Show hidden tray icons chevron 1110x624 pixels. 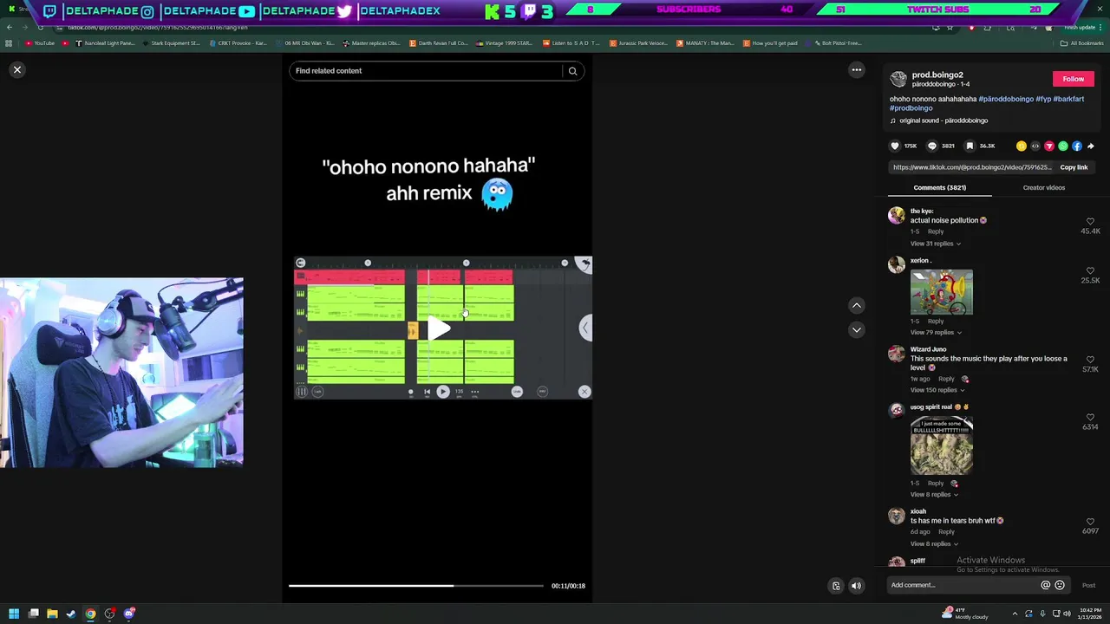pos(1015,614)
